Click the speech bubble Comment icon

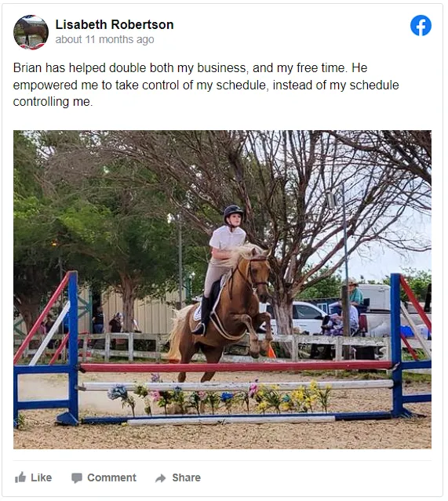click(77, 478)
